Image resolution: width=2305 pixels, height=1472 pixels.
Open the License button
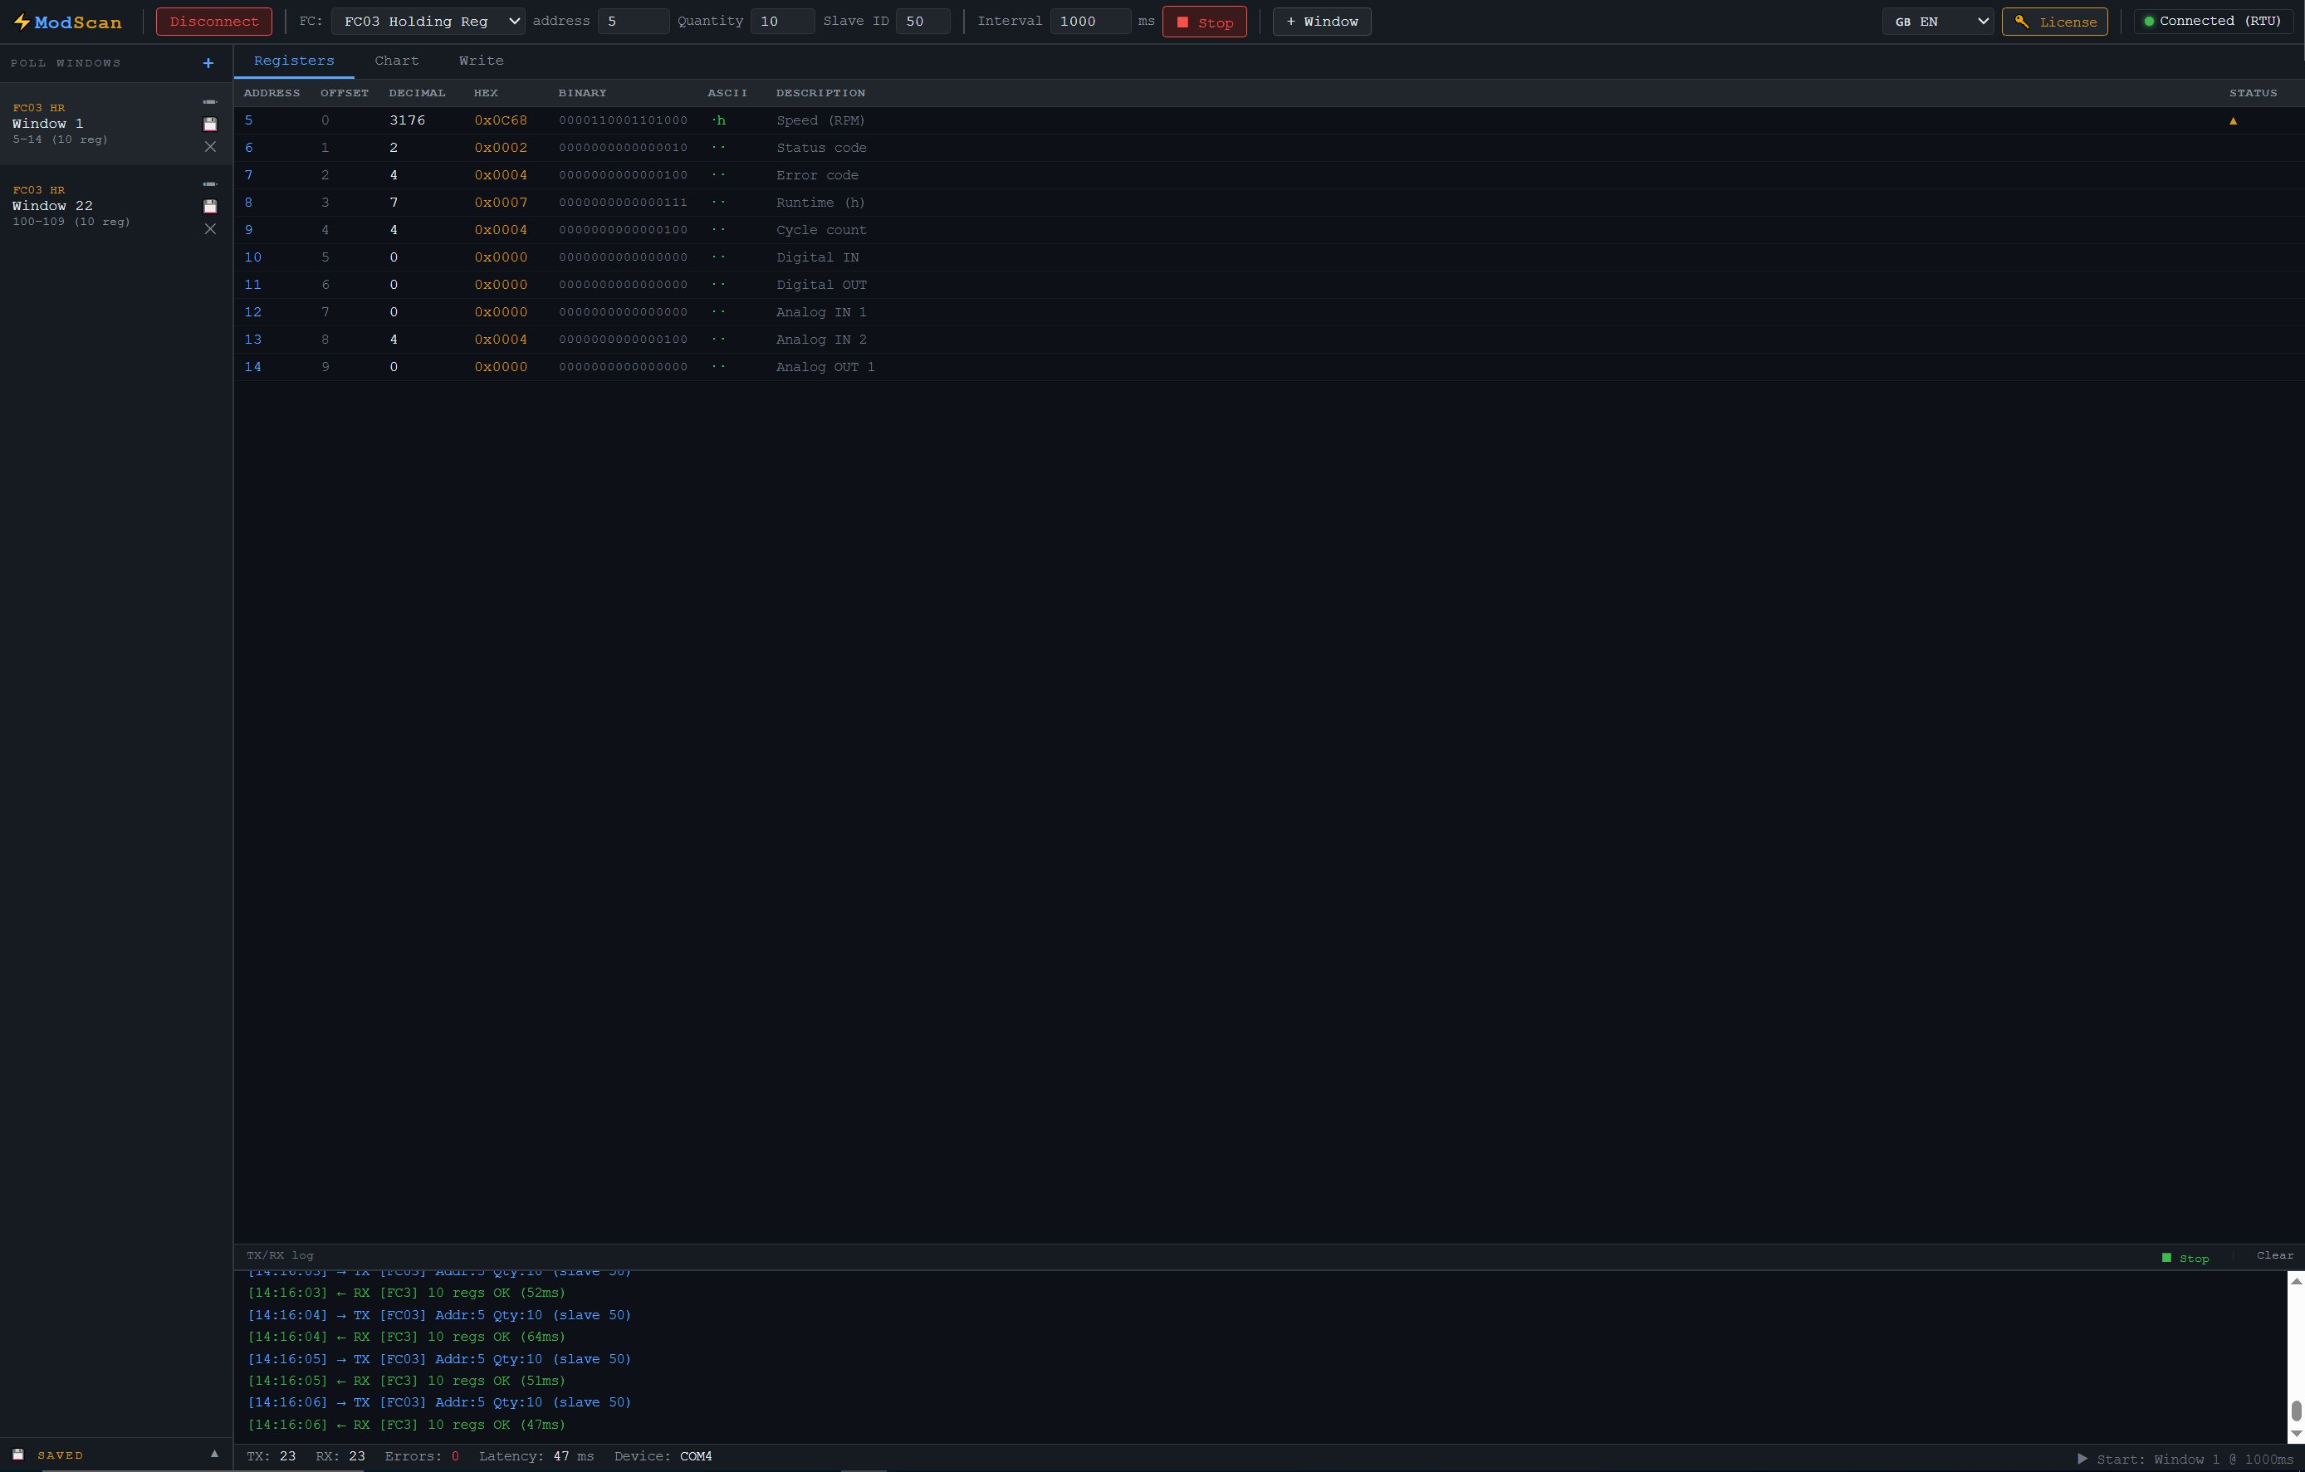(2054, 21)
